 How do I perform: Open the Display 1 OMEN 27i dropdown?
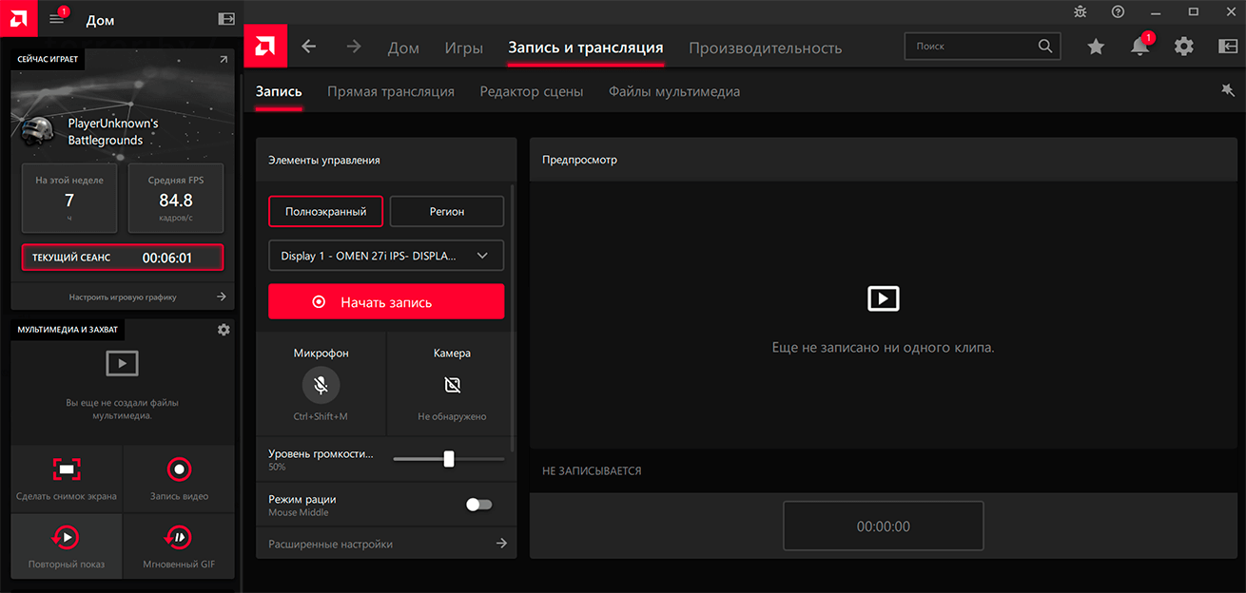pos(386,256)
